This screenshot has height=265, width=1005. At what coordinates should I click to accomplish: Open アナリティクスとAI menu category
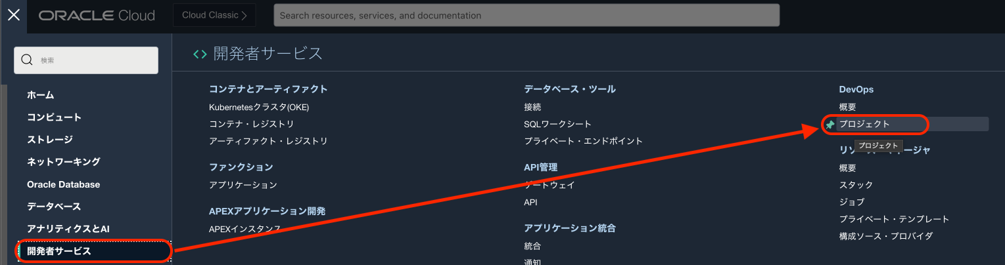[x=68, y=228]
